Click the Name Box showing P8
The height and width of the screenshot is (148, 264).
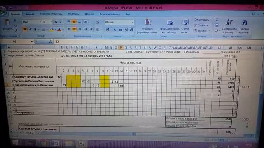tap(15, 42)
